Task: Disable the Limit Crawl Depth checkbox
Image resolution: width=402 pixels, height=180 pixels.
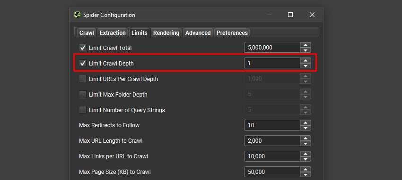Action: point(83,63)
